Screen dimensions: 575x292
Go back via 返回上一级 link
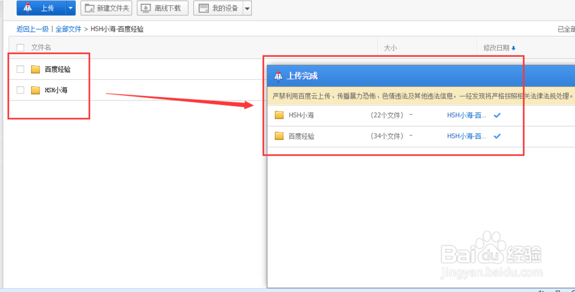(32, 29)
